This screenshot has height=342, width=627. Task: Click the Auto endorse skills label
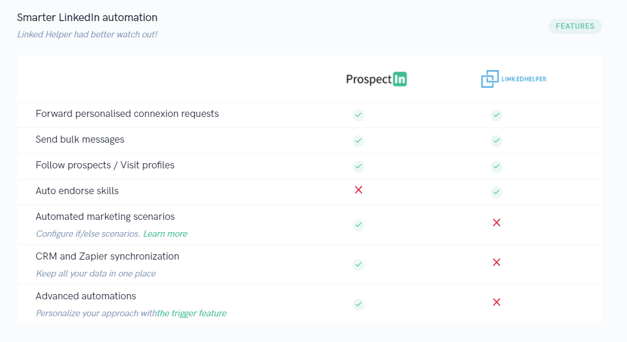coord(77,191)
